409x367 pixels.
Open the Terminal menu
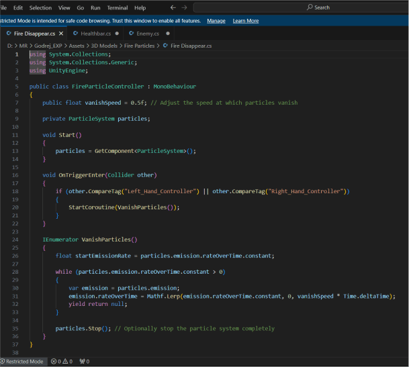(118, 7)
